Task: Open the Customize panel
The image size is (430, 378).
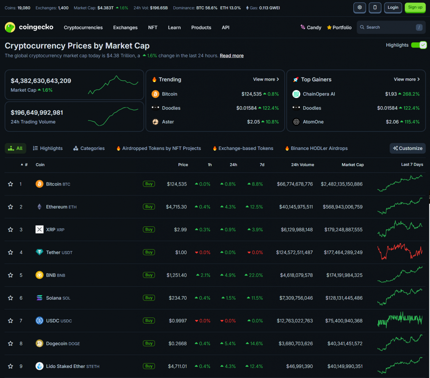Action: tap(407, 148)
